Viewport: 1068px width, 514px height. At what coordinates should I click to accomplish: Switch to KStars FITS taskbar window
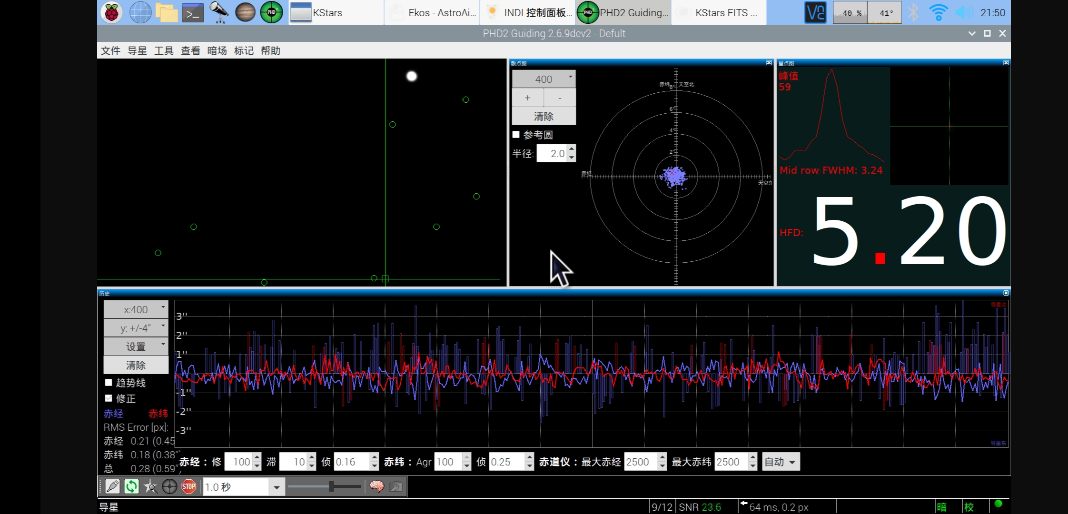point(719,13)
